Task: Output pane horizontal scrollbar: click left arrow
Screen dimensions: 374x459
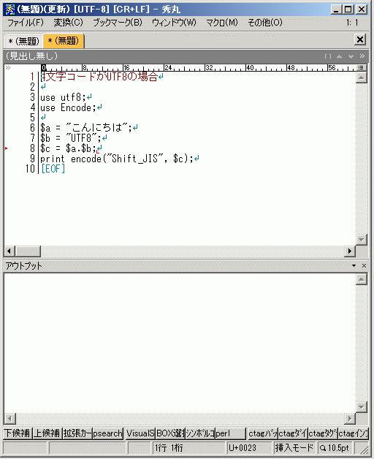Action: coord(9,419)
